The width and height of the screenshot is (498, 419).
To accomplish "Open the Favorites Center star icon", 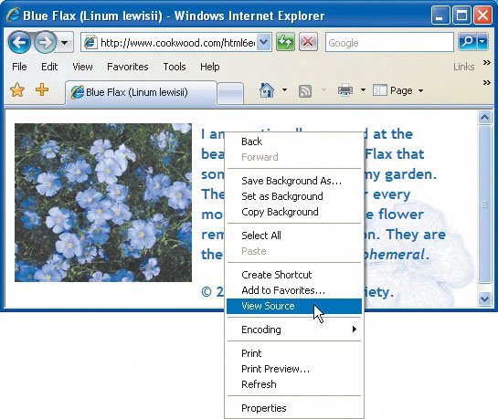I will tap(17, 90).
